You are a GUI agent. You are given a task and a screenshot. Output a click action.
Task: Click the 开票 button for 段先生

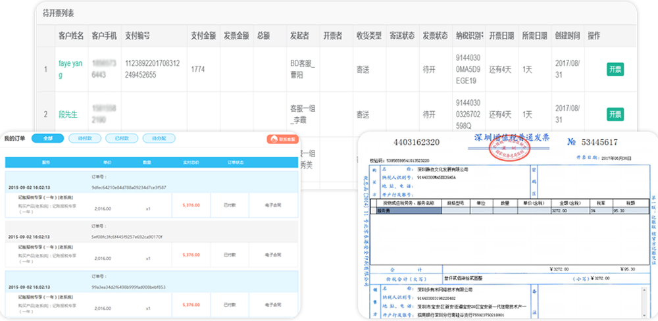(615, 114)
